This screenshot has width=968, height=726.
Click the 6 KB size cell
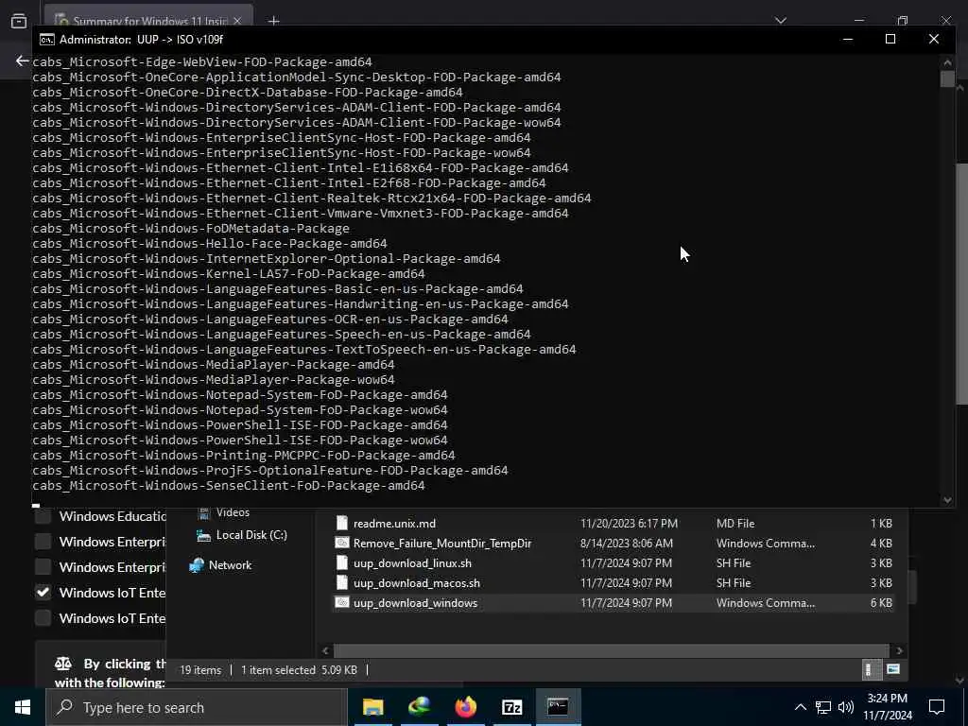point(881,602)
